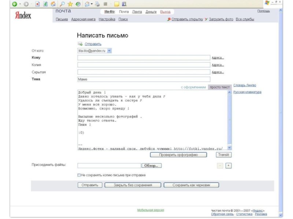293x219 pixels.
Task: Click message body scrollbar down arrow
Action: [229, 147]
